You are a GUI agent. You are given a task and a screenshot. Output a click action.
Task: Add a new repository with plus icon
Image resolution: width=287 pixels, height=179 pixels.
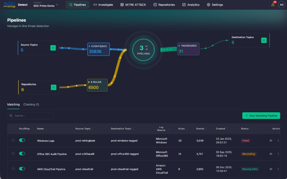point(54,87)
